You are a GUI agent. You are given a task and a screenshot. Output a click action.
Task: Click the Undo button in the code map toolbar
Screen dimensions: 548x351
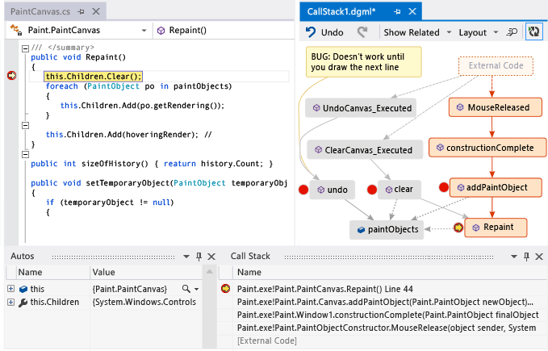tap(324, 32)
